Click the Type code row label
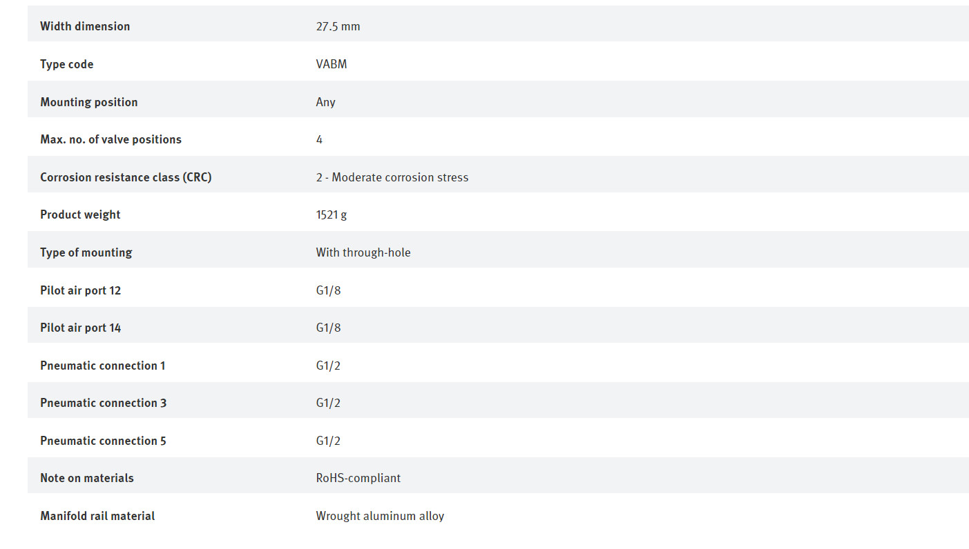This screenshot has height=549, width=969. click(67, 64)
